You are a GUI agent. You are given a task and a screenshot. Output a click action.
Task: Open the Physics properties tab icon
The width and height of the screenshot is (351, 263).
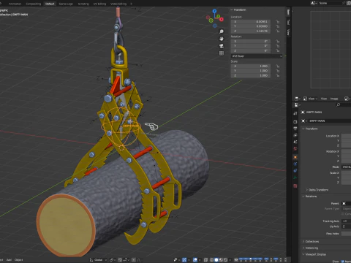point(295,164)
